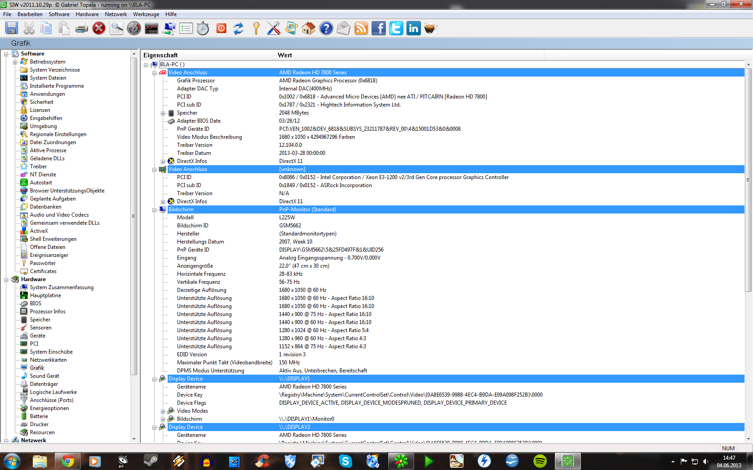
Task: Select Sensoren in the hardware tree
Action: coord(40,328)
